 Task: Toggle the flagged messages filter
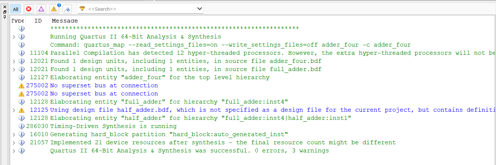point(67,9)
